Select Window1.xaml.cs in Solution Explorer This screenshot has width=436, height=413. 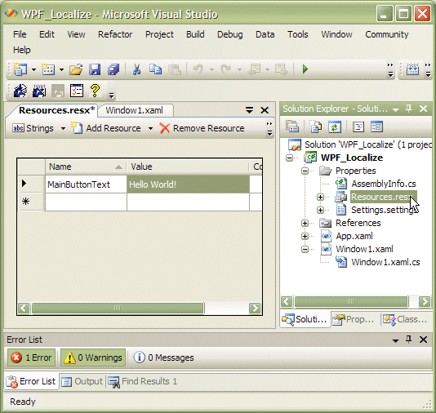point(385,262)
